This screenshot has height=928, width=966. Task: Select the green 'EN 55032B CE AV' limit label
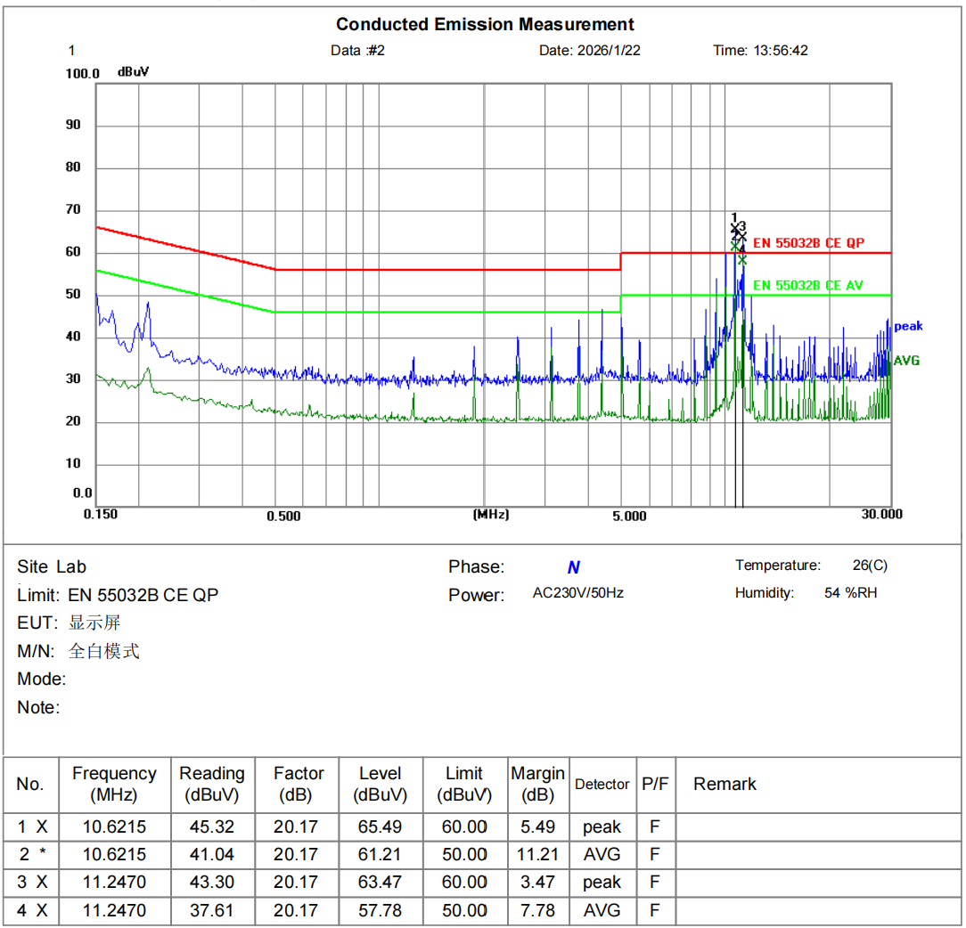click(808, 285)
